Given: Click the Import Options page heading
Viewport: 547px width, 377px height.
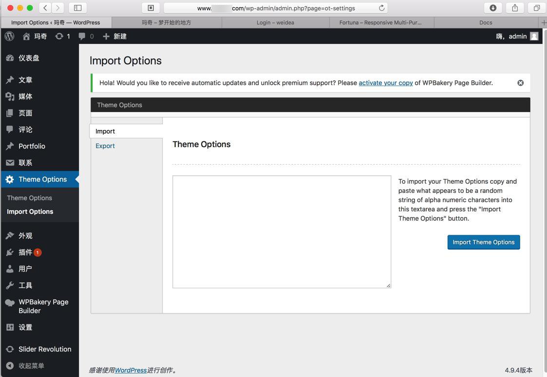Looking at the screenshot, I should [126, 61].
